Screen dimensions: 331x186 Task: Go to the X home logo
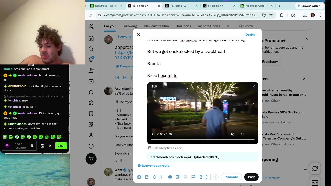coord(91,26)
